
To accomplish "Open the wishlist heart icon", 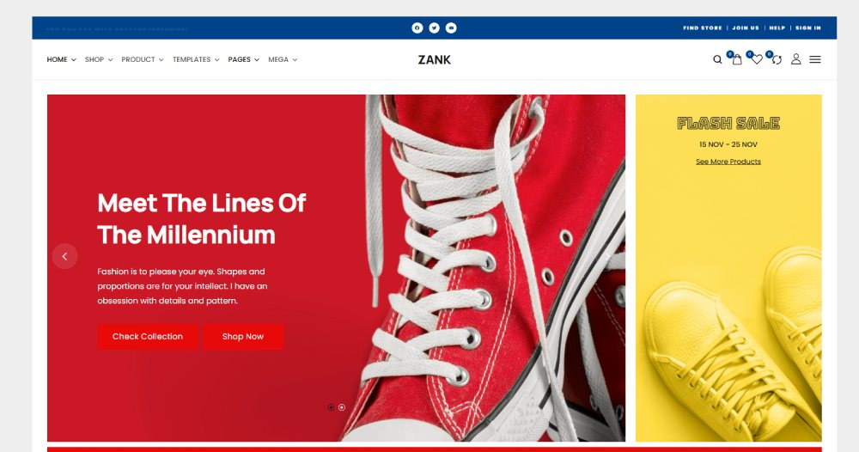I will pos(757,59).
